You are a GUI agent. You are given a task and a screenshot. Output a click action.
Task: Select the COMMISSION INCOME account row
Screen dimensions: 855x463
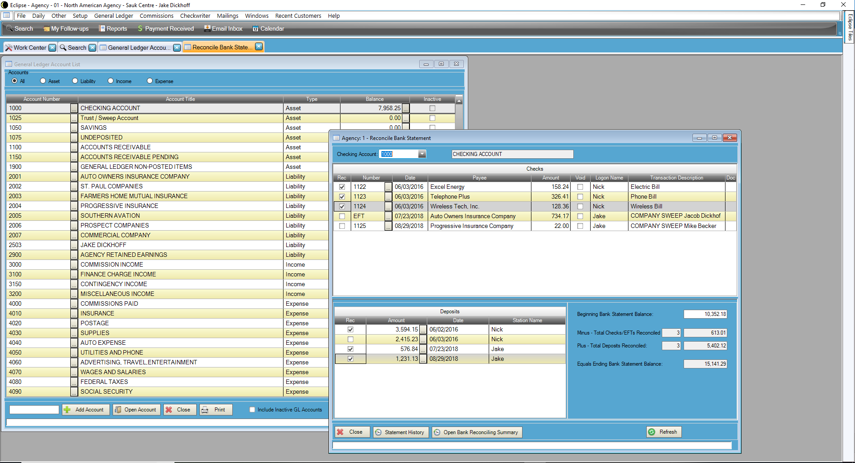tap(167, 264)
